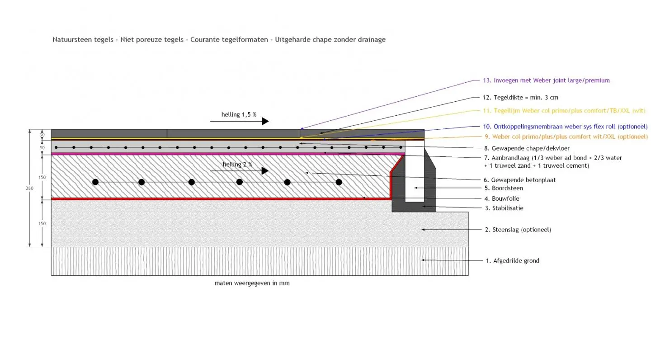Select the '6. Gewapende betonplaat' label
The height and width of the screenshot is (349, 651).
coord(520,180)
